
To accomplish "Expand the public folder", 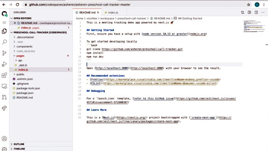I will pyautogui.click(x=41, y=74).
